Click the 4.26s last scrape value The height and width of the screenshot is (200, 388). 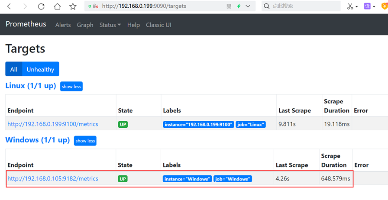point(283,178)
